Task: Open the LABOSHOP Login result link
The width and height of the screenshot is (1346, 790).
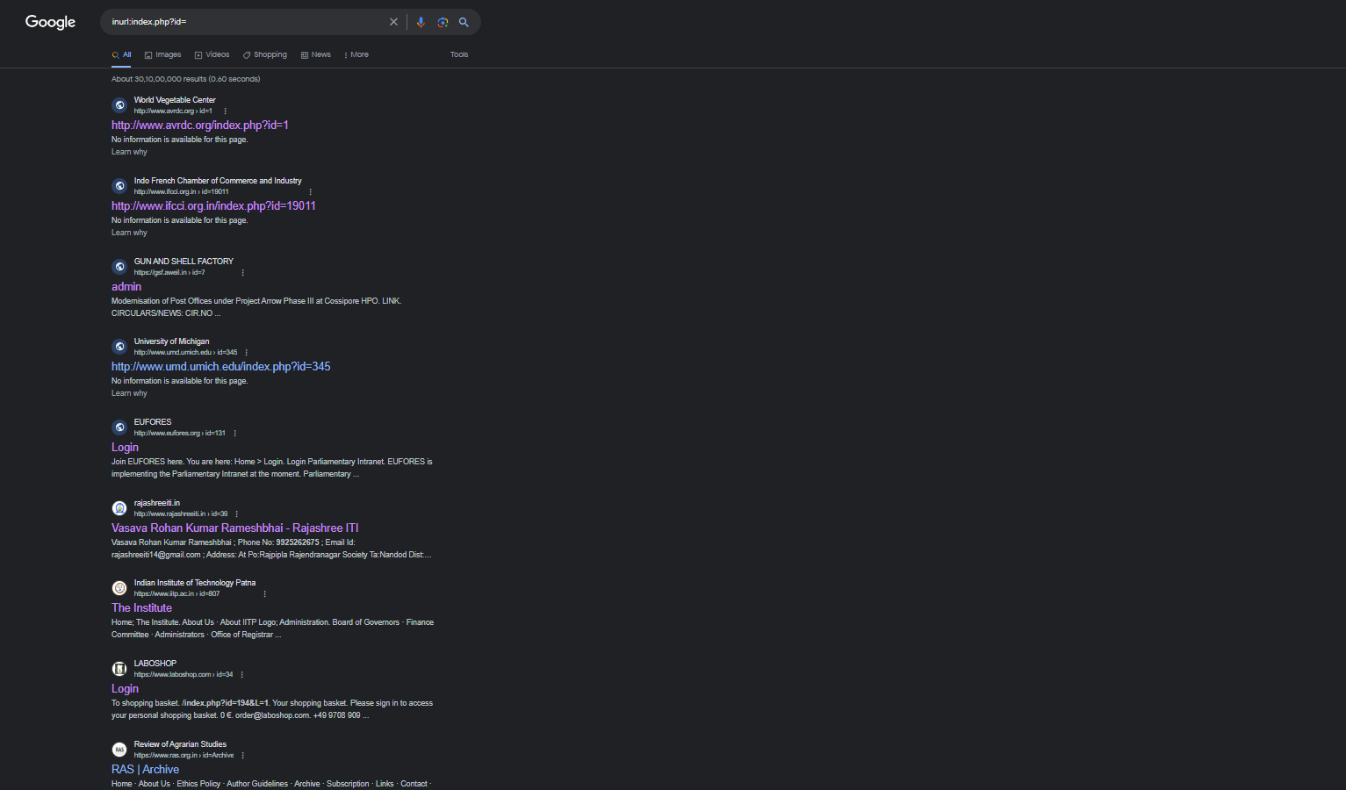Action: (125, 689)
